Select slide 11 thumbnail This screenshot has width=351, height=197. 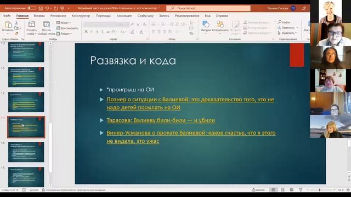(26, 77)
